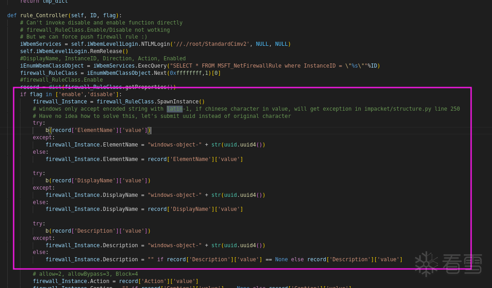Screen dimensions: 492x288
Task: Click the 0xffffffff hex value
Action: [x=185, y=73]
